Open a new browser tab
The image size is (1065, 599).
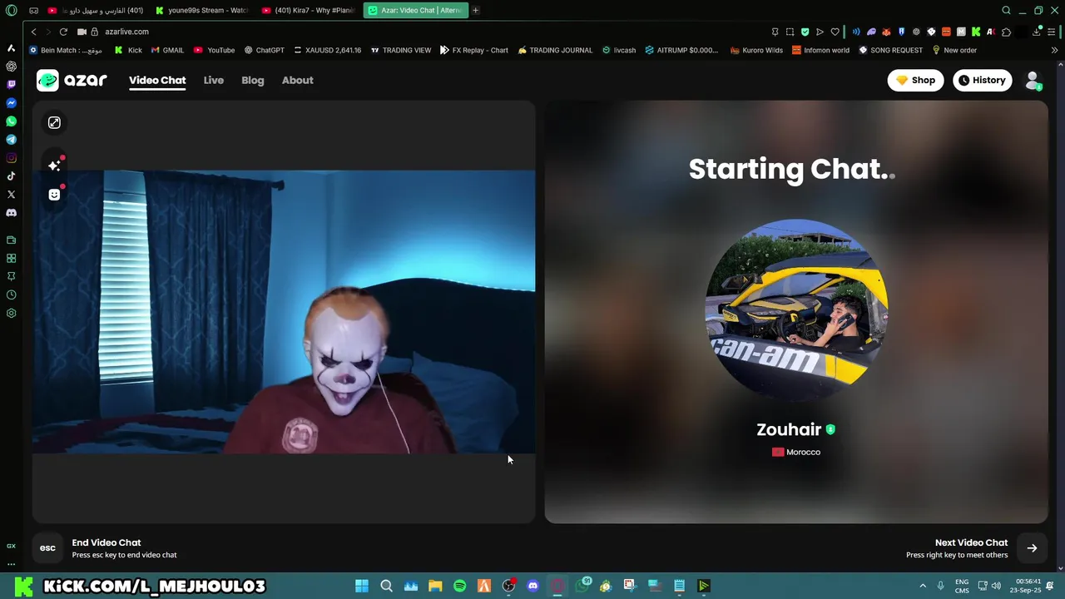click(x=476, y=10)
